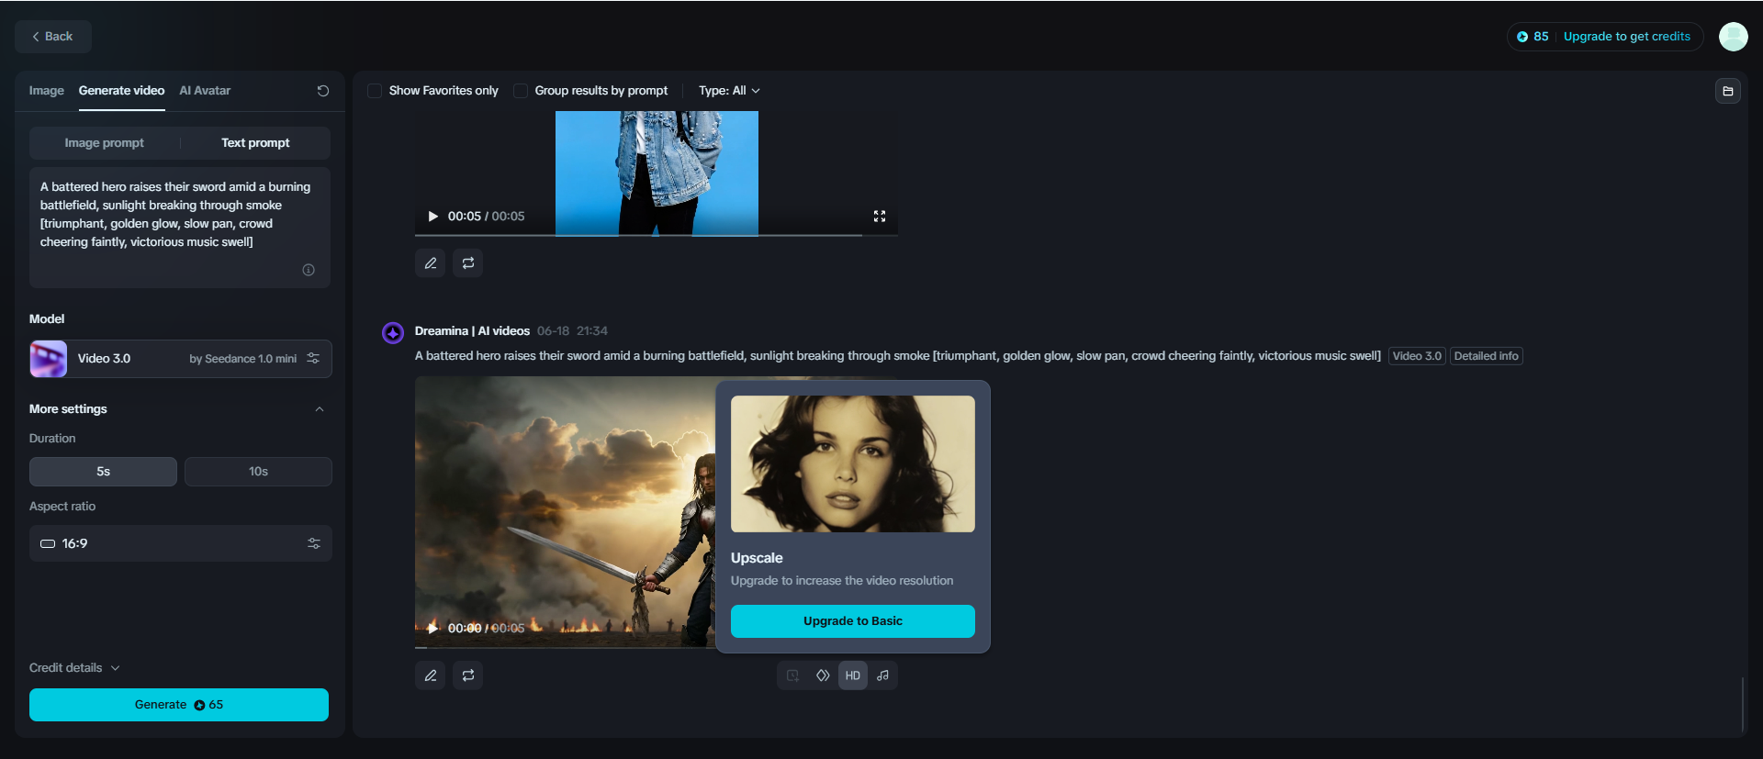Open Detailed info for the hero video
1763x759 pixels.
pos(1486,356)
